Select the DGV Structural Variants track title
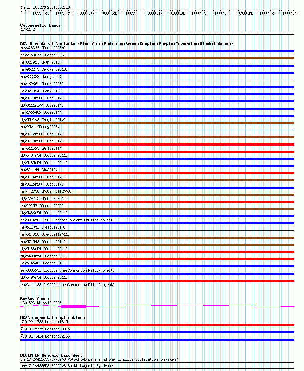 pos(127,44)
